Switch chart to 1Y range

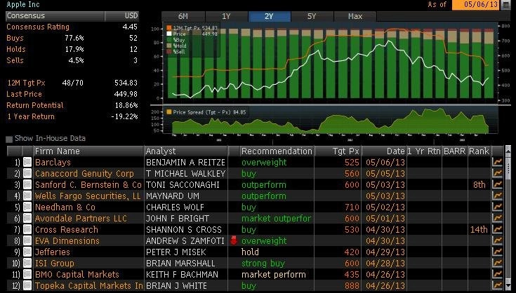(x=226, y=16)
